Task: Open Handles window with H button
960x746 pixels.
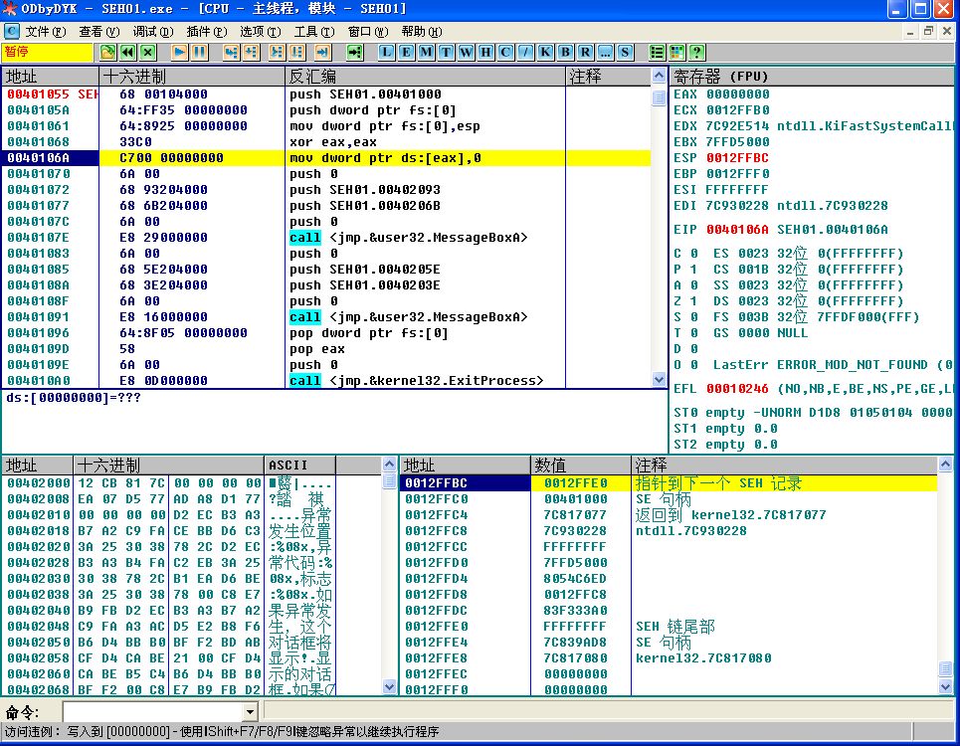Action: pos(485,53)
